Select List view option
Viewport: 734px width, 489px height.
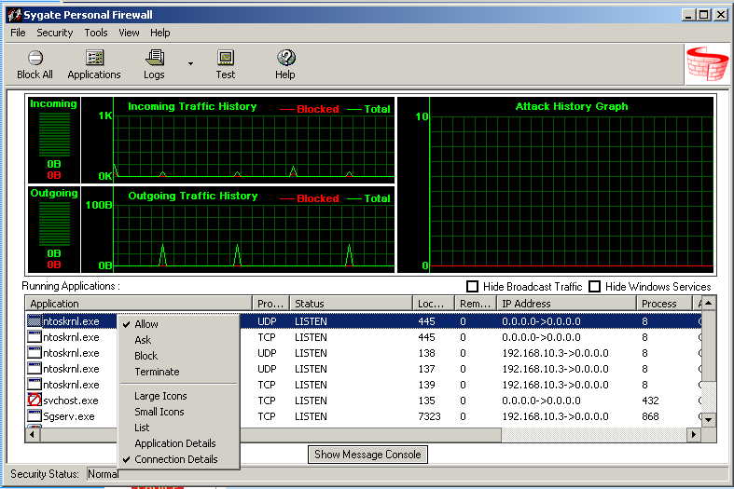point(178,428)
